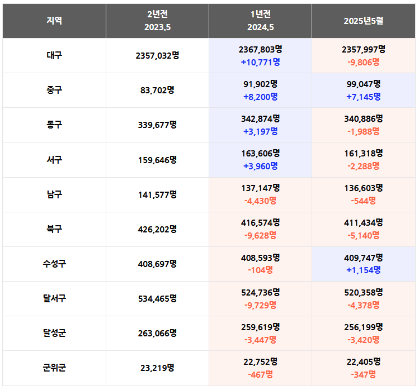Select the +10,771명 change value
The width and height of the screenshot is (419, 390).
pos(261,63)
